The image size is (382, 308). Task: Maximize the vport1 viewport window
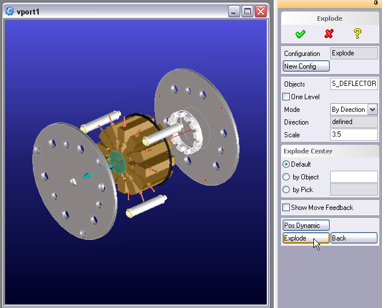(247, 12)
